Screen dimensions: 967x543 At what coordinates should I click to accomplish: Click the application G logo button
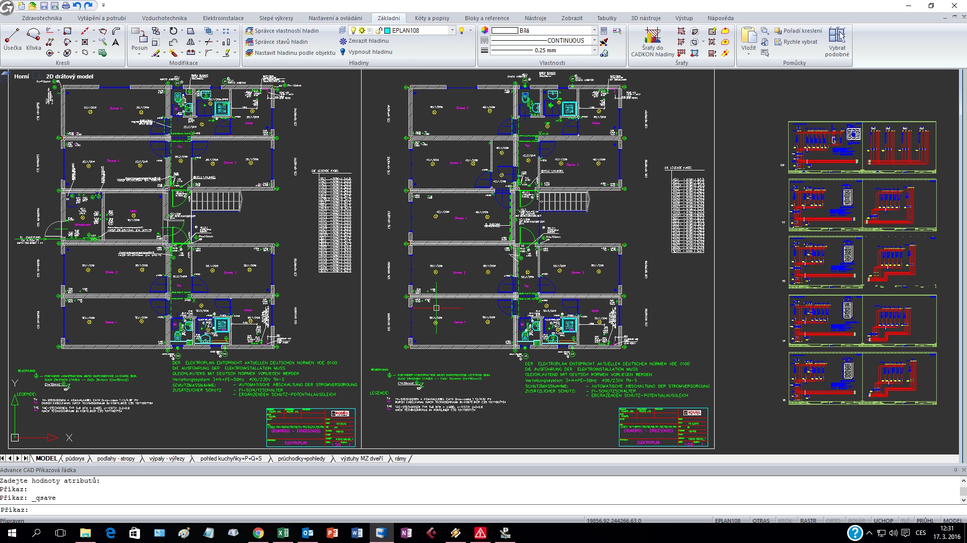click(7, 7)
